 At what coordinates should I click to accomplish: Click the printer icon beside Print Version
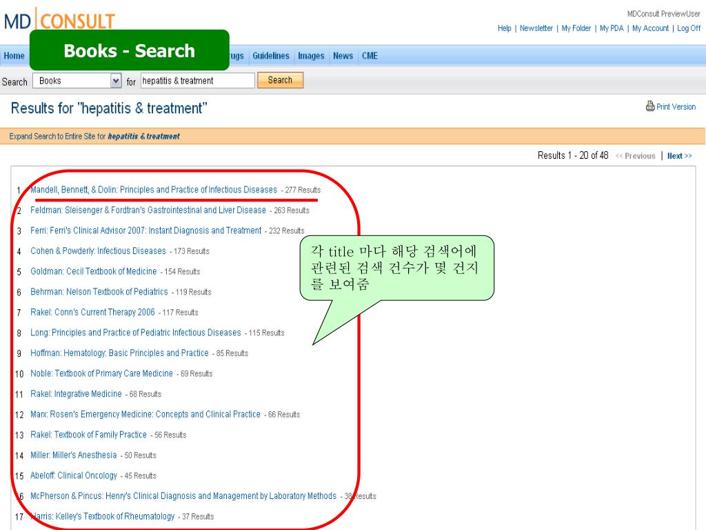(649, 106)
